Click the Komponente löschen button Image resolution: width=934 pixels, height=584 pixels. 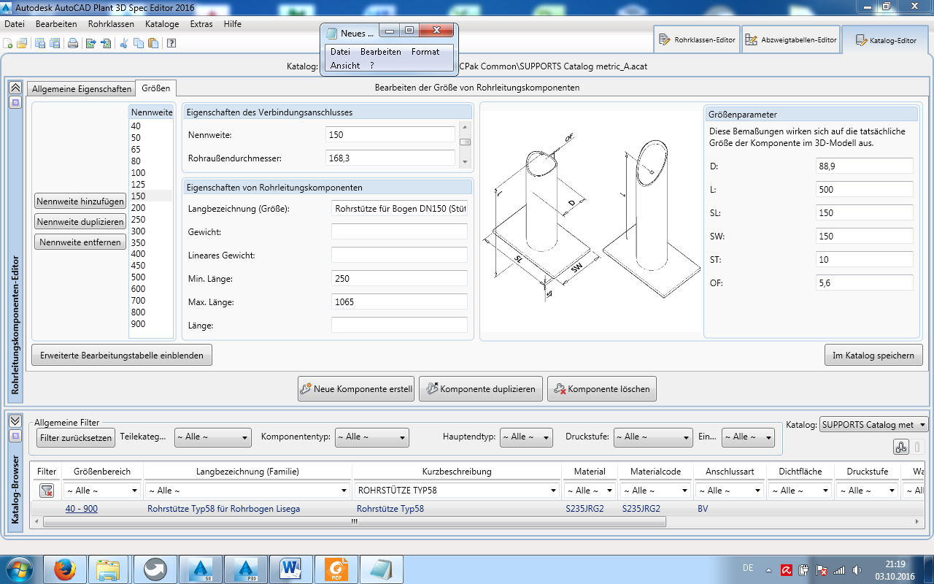602,389
